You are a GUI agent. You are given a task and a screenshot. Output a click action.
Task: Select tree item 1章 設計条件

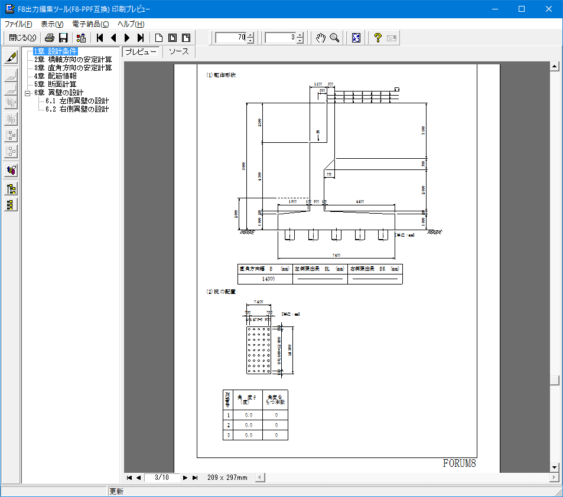click(x=56, y=51)
